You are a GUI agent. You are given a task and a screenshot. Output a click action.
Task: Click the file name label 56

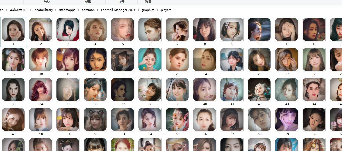tap(205, 134)
